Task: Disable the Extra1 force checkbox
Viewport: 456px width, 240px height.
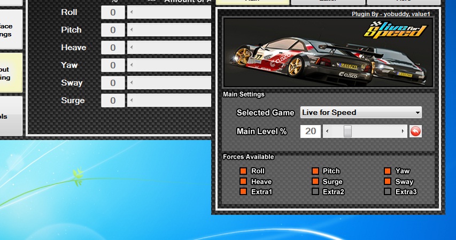Action: 243,192
